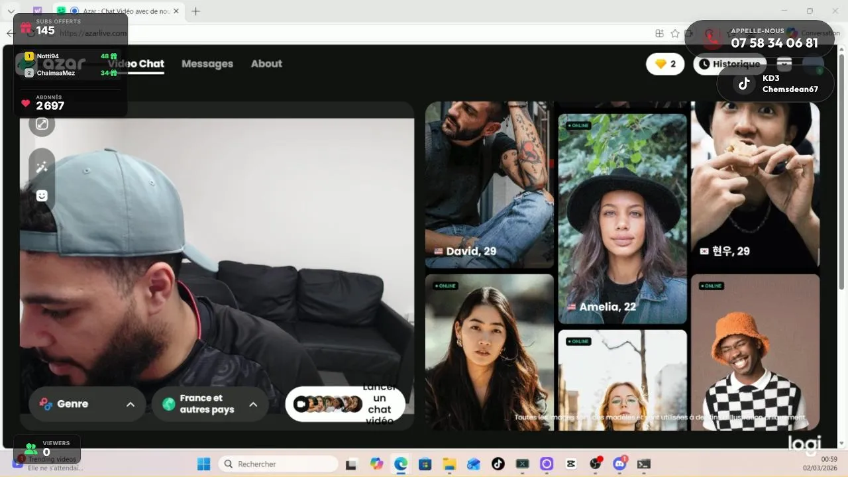Click the split screen icon in address bar
This screenshot has width=848, height=477.
pos(659,33)
